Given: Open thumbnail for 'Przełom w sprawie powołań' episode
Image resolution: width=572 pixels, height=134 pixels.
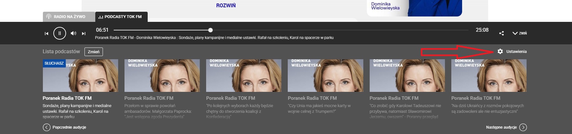Looking at the screenshot, I should (162, 75).
